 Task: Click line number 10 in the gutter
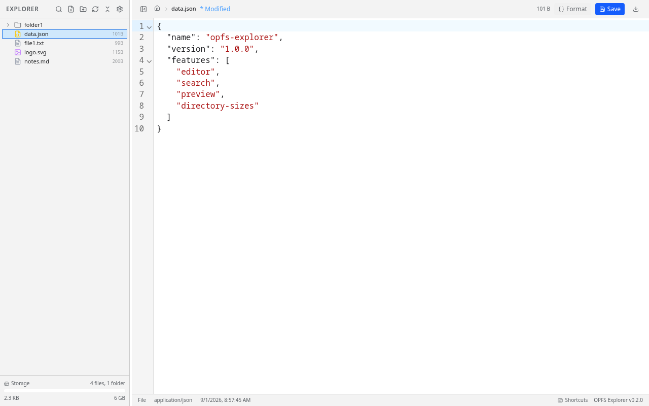(139, 129)
